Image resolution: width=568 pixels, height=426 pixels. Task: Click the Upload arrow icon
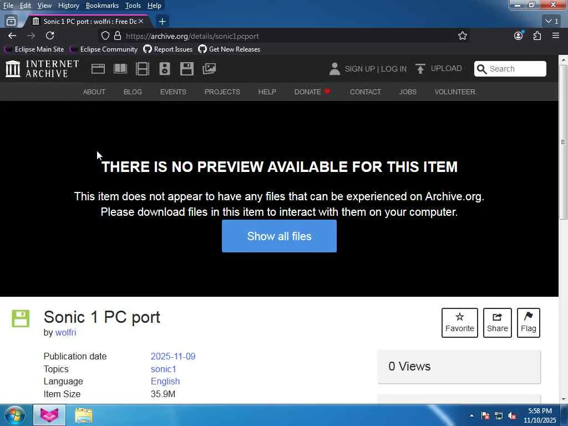tap(420, 69)
